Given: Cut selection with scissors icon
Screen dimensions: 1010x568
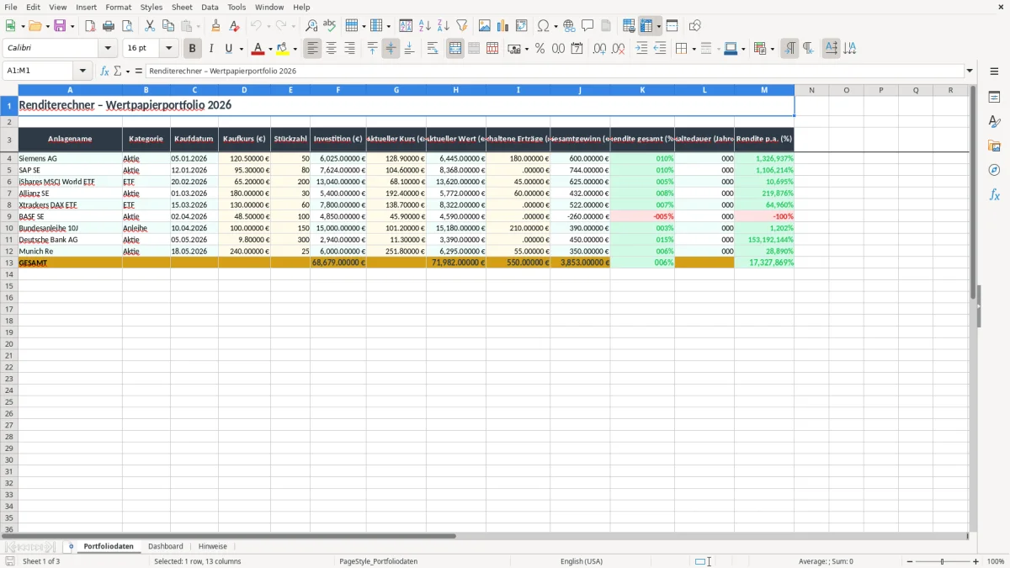Looking at the screenshot, I should coord(150,26).
